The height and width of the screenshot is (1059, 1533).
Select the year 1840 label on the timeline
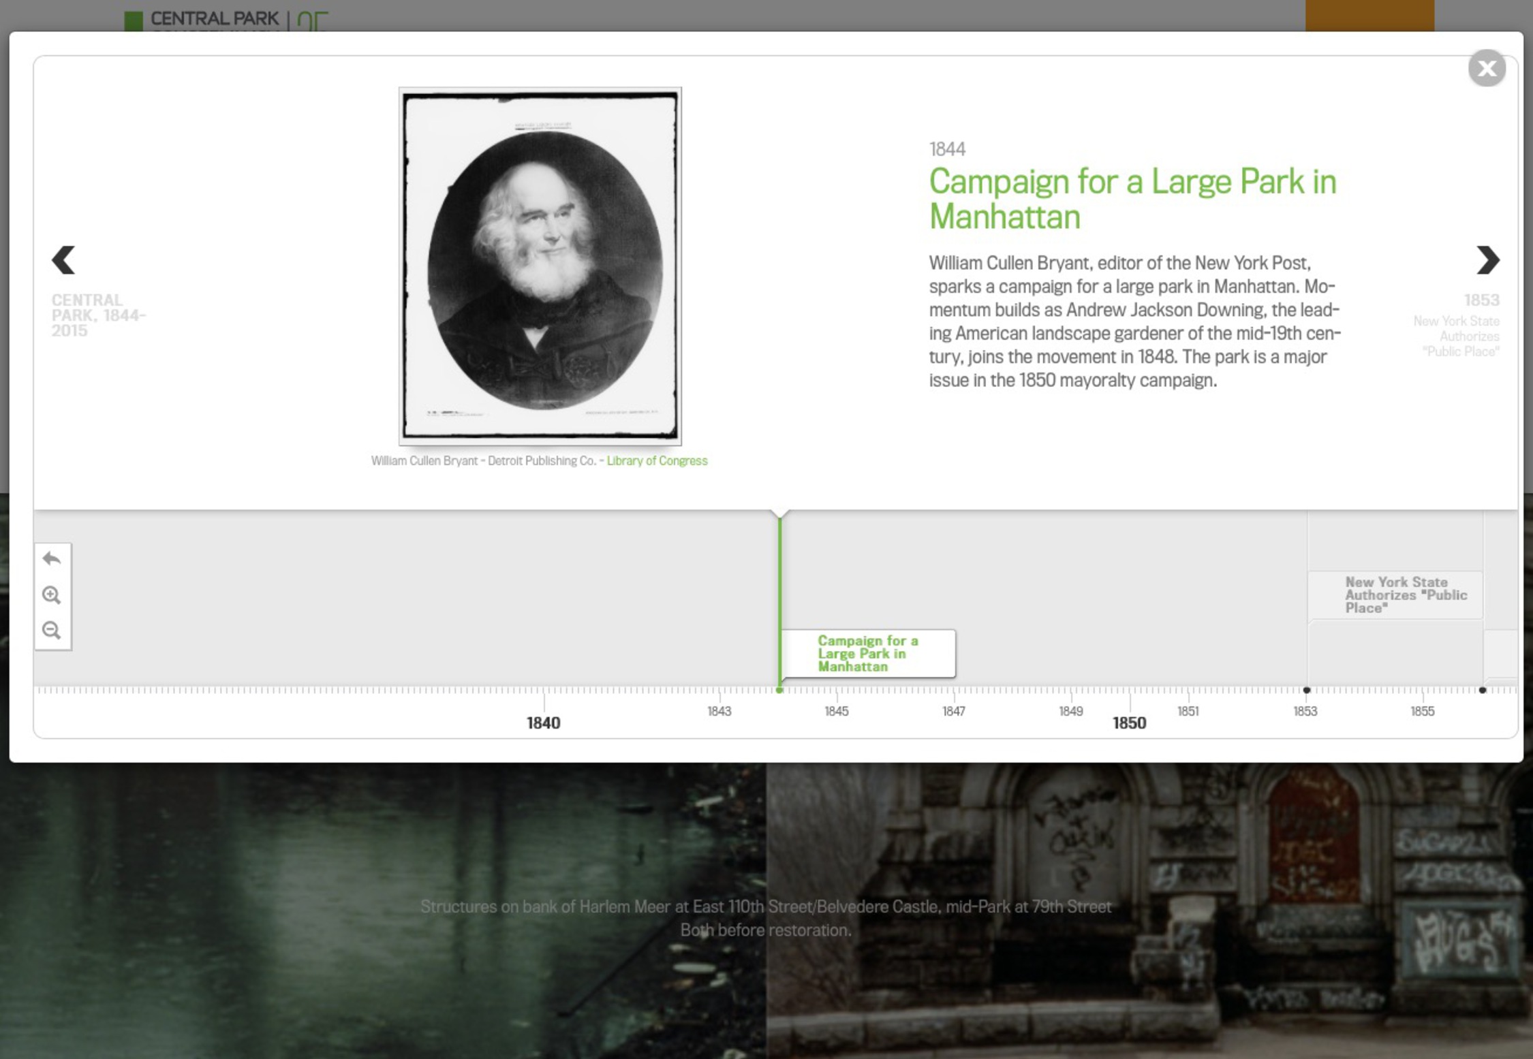(544, 723)
